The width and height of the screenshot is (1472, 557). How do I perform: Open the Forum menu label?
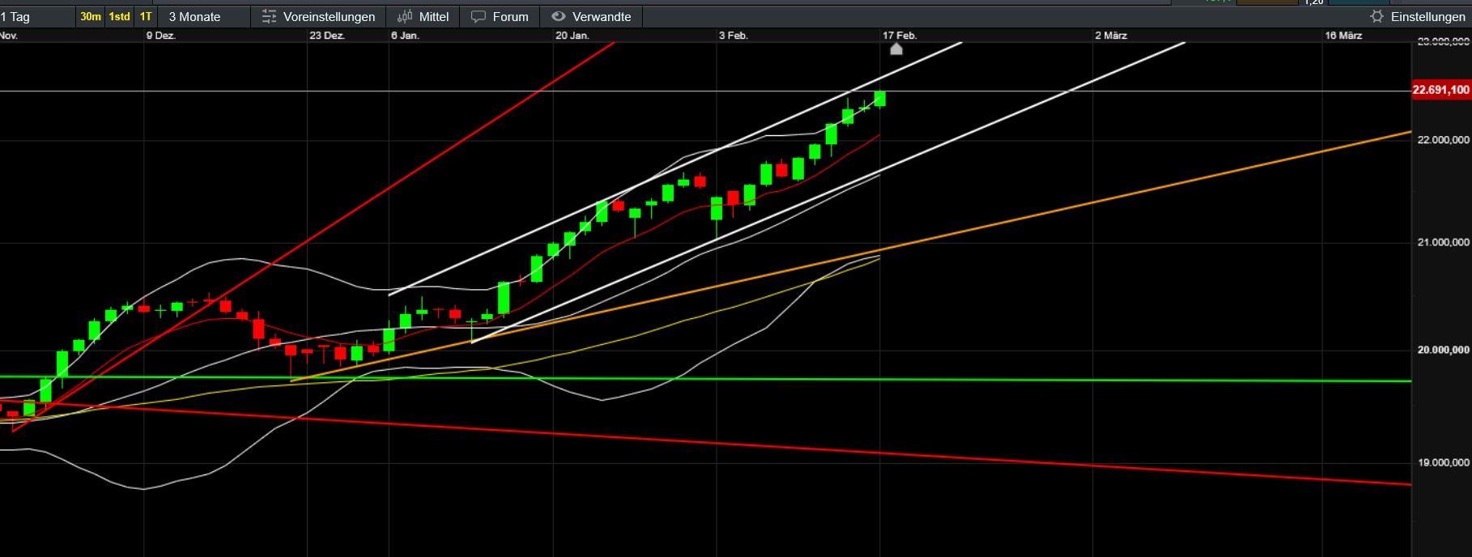point(510,16)
